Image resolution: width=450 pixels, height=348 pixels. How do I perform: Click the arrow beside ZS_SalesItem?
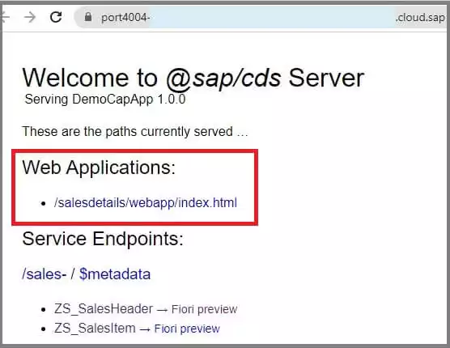145,329
